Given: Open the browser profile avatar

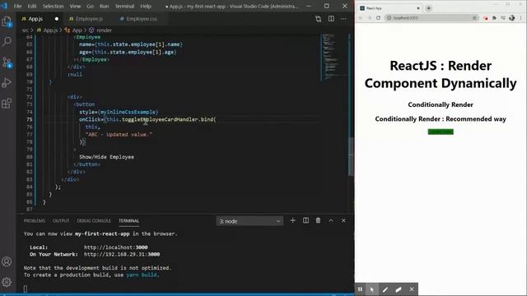Looking at the screenshot, I should click(511, 18).
